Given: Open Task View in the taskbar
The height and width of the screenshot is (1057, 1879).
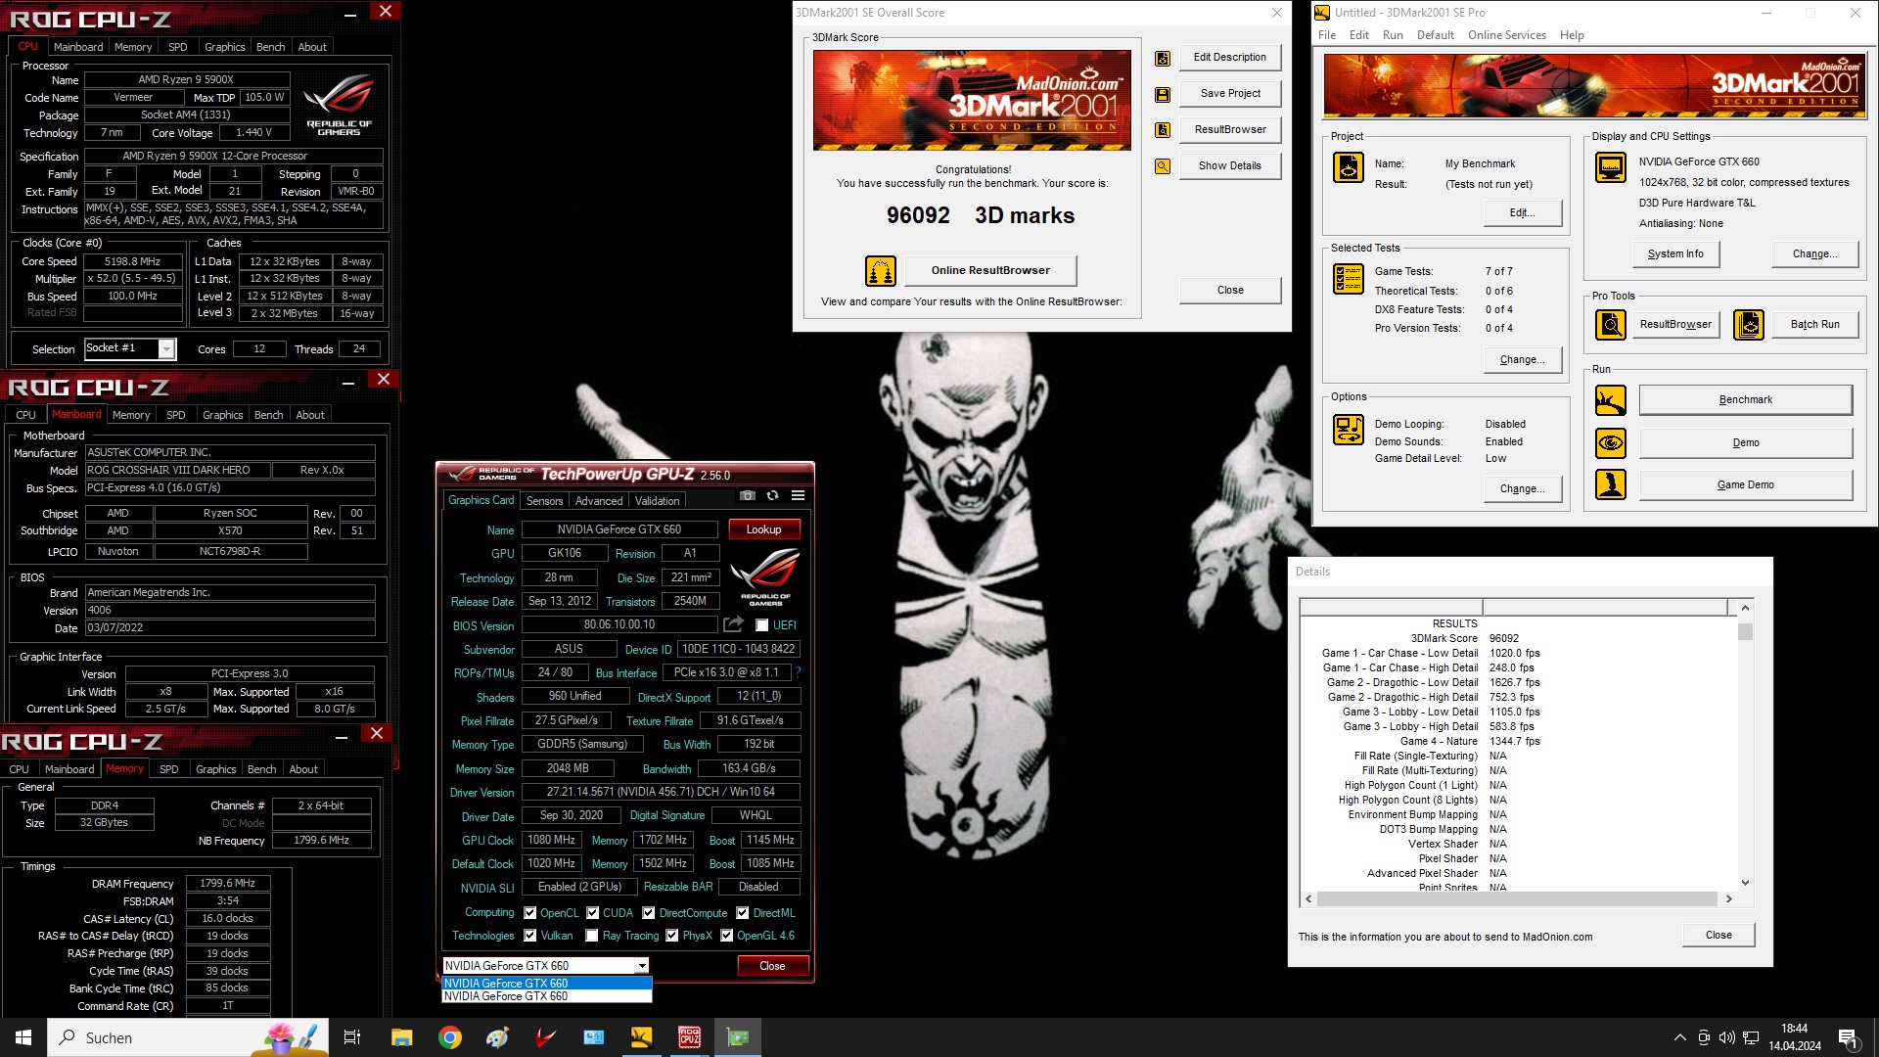Looking at the screenshot, I should [x=352, y=1037].
